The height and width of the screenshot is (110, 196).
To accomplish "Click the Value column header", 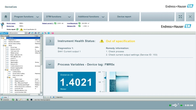I will pyautogui.click(x=37, y=36).
